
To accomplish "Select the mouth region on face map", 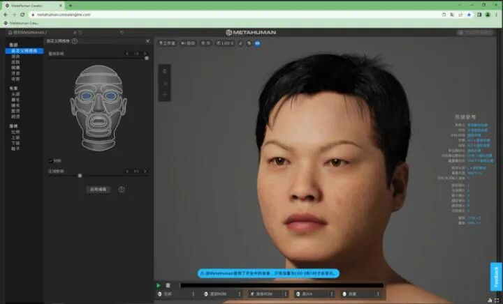I will (x=99, y=122).
